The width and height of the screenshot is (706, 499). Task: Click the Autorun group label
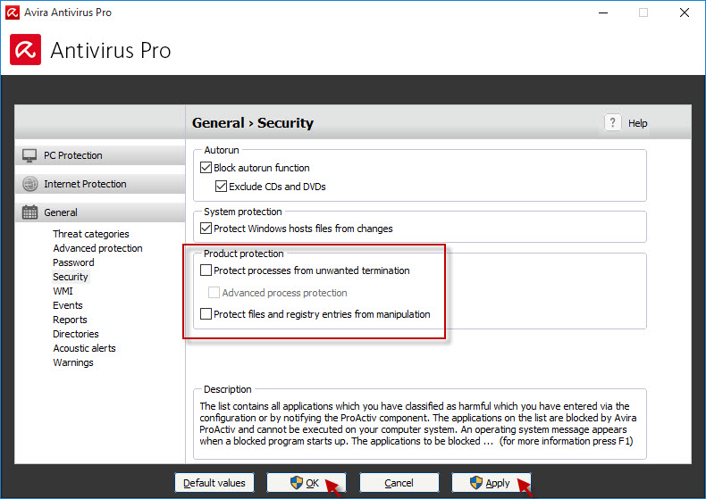click(222, 150)
